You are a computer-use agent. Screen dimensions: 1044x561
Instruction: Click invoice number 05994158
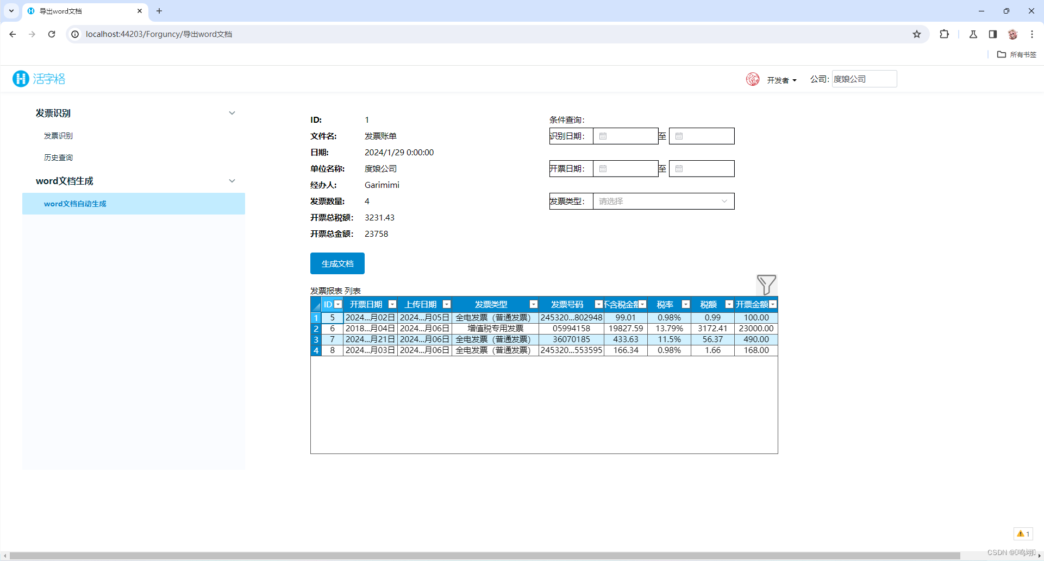click(571, 329)
